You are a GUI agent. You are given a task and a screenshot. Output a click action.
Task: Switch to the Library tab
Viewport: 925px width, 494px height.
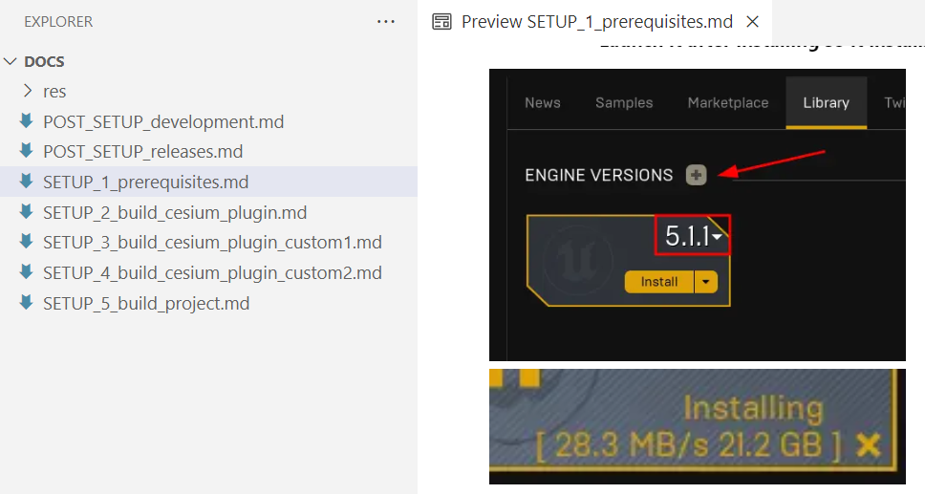point(826,103)
